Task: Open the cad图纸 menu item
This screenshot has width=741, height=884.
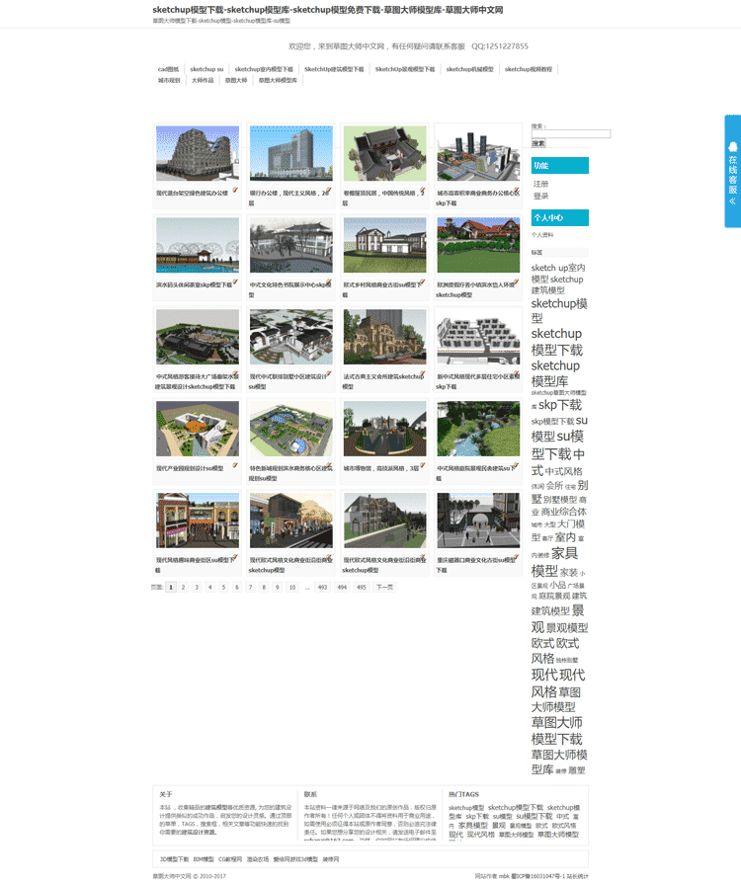Action: pyautogui.click(x=168, y=69)
